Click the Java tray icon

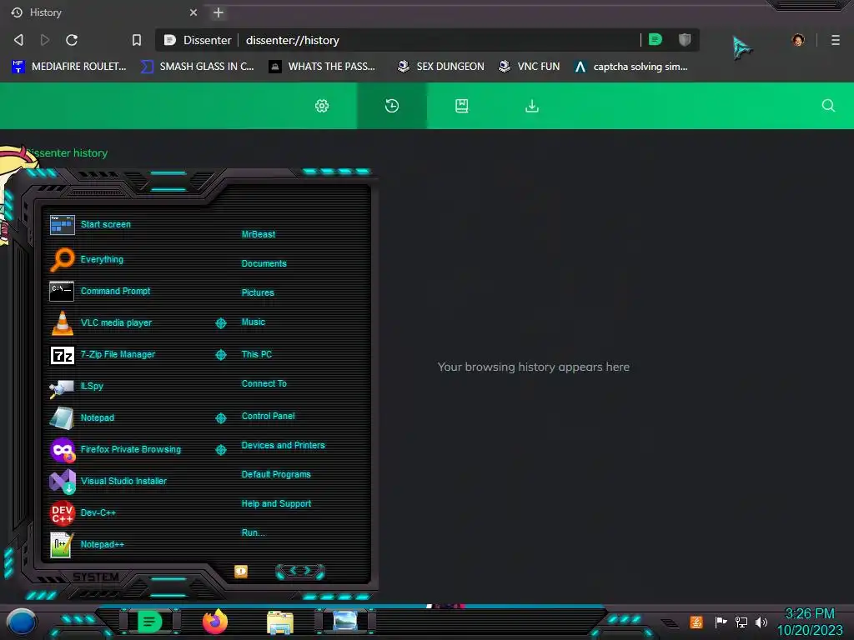[x=696, y=622]
